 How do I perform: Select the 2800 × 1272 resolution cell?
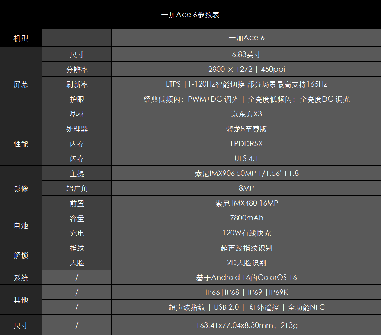(x=246, y=69)
